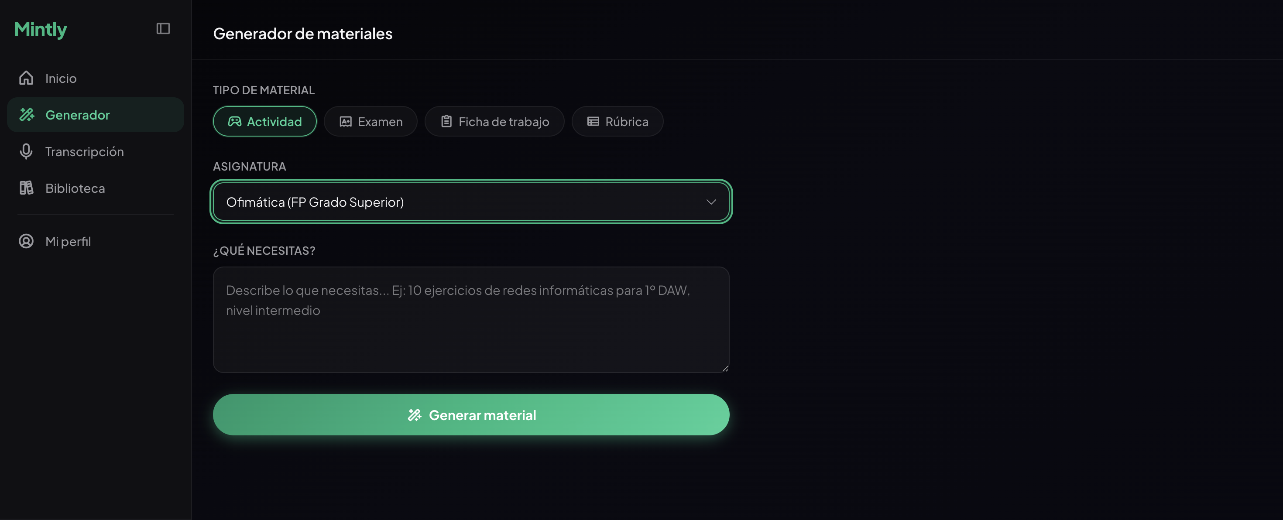Expand the subject list showing FP Grado Superior

471,202
